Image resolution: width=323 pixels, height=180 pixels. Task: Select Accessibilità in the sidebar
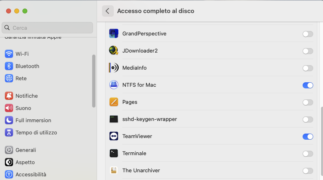point(49,174)
